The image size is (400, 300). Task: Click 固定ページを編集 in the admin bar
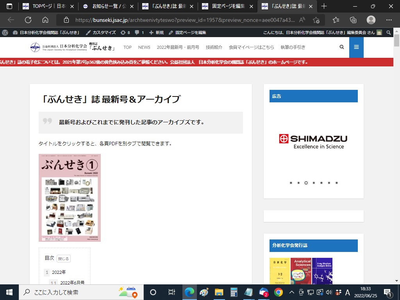[x=187, y=32]
